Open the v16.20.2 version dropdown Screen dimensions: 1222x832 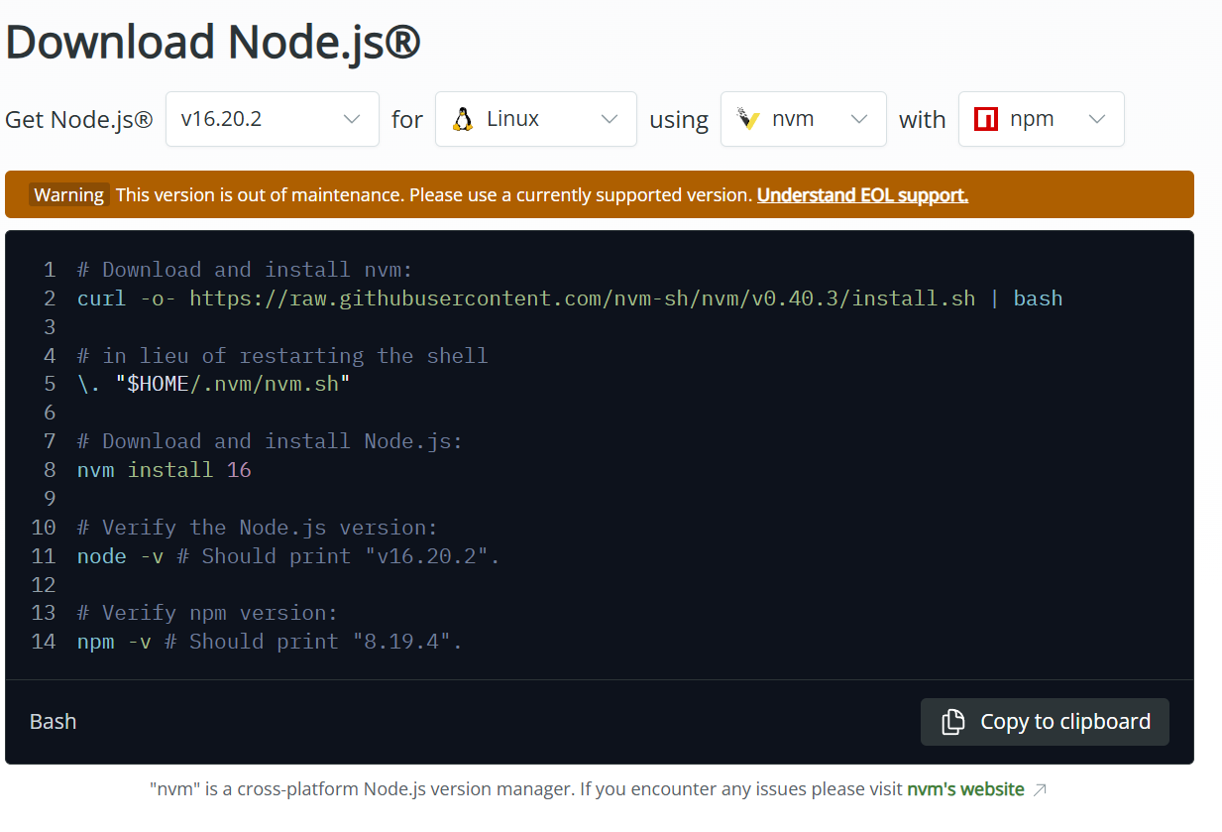click(273, 119)
